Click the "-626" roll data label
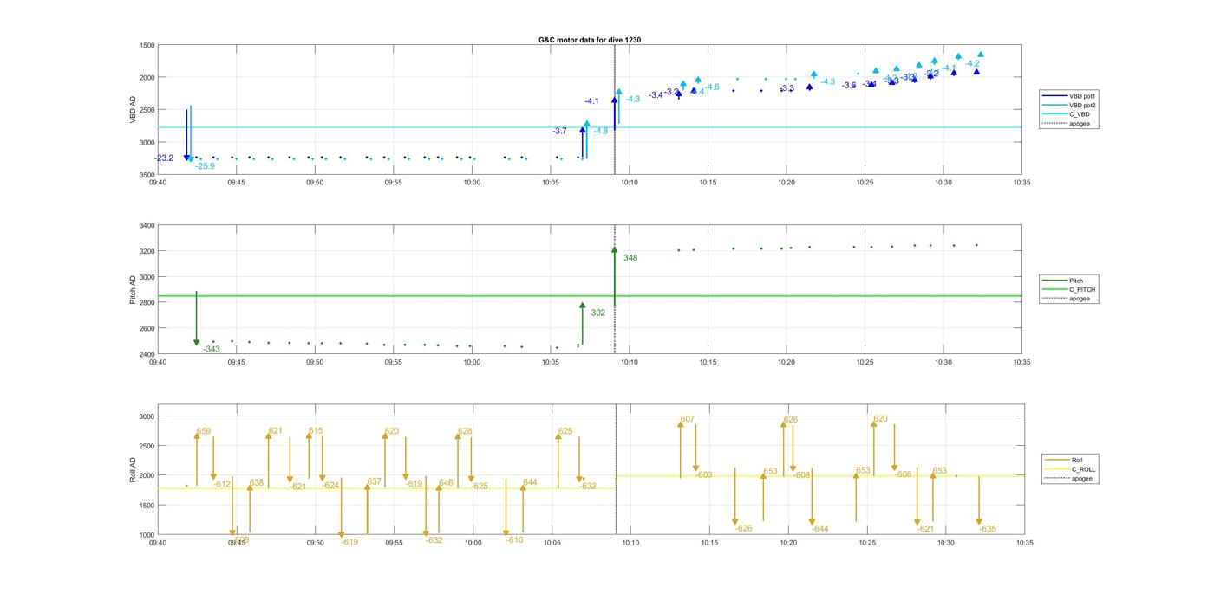1214x600 pixels. [743, 529]
